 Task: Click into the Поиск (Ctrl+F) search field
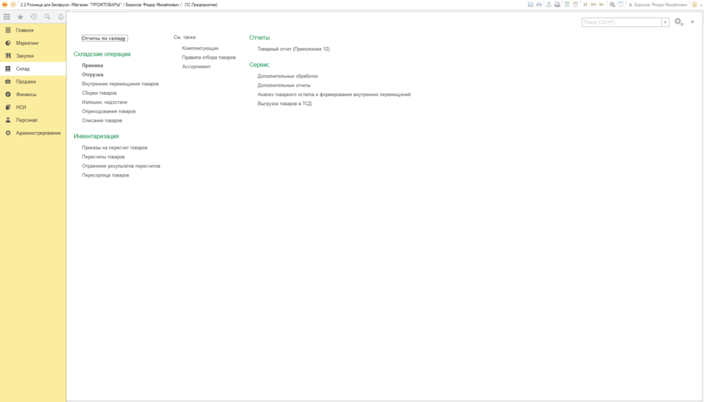pos(621,22)
